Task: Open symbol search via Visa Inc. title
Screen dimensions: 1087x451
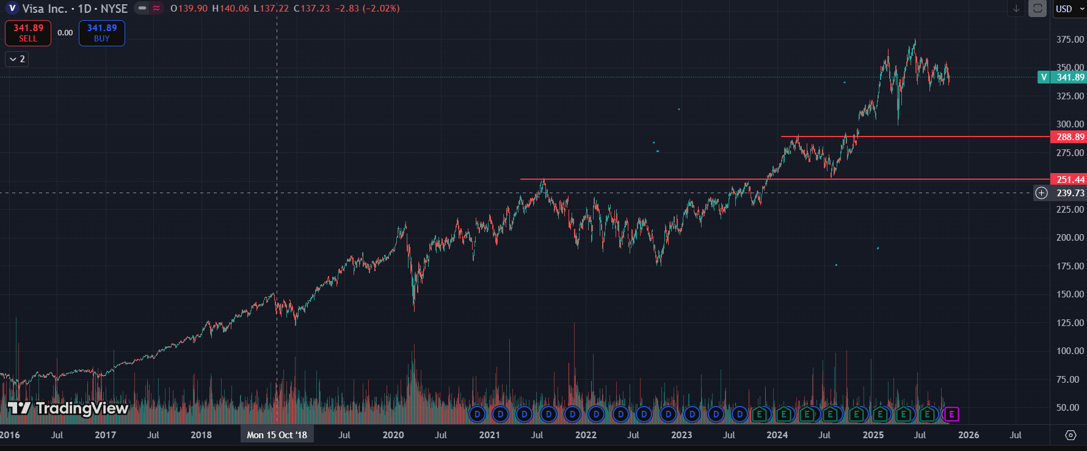Action: click(x=45, y=9)
